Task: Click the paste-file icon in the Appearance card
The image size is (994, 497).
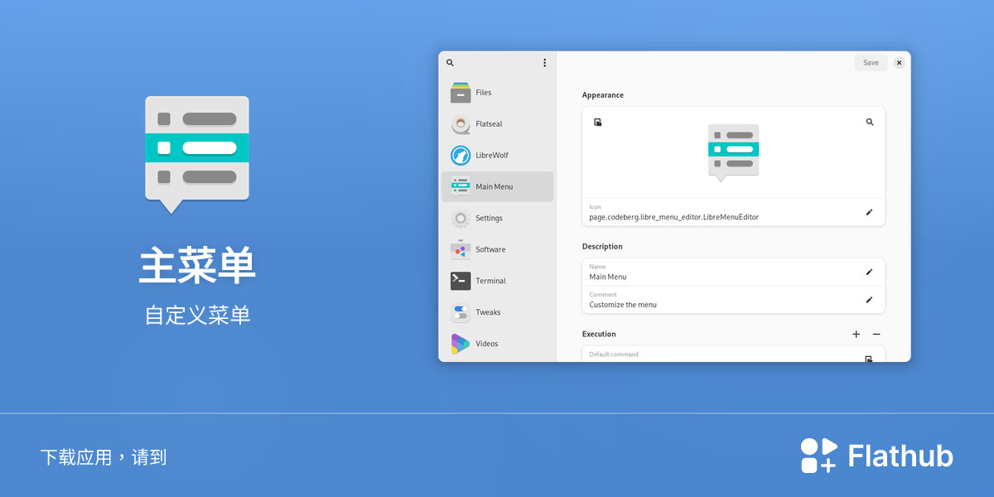Action: point(598,122)
